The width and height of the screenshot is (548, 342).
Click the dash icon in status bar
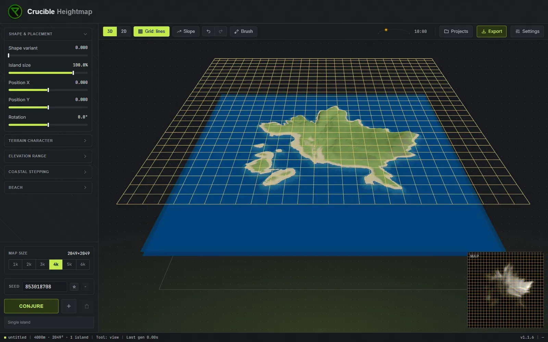pyautogui.click(x=543, y=337)
